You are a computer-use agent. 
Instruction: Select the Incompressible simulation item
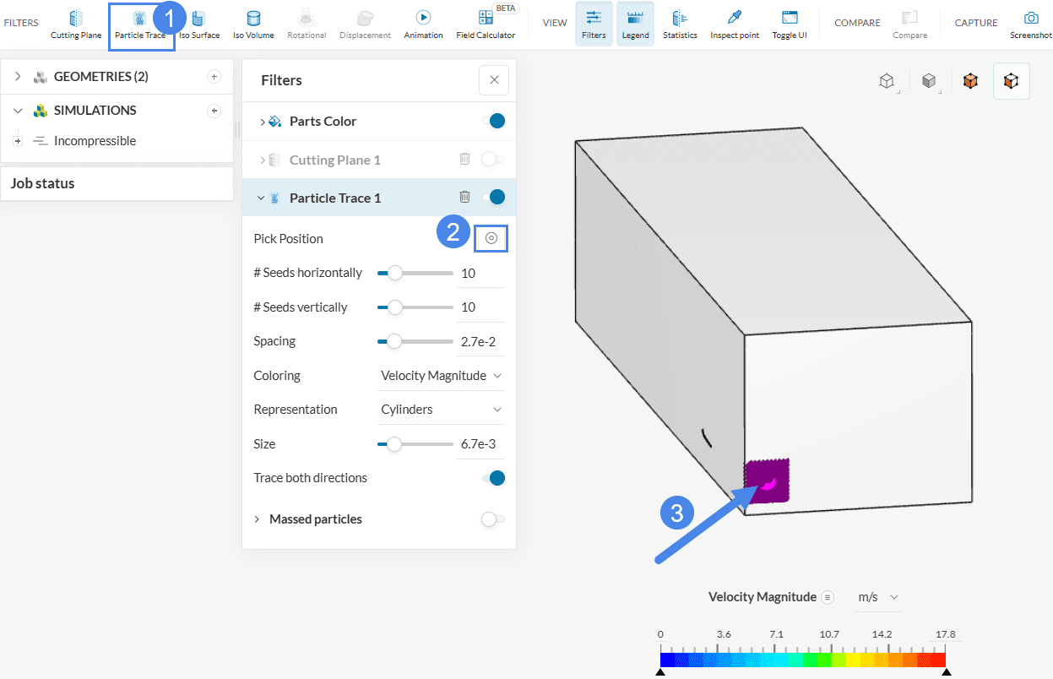pyautogui.click(x=95, y=141)
